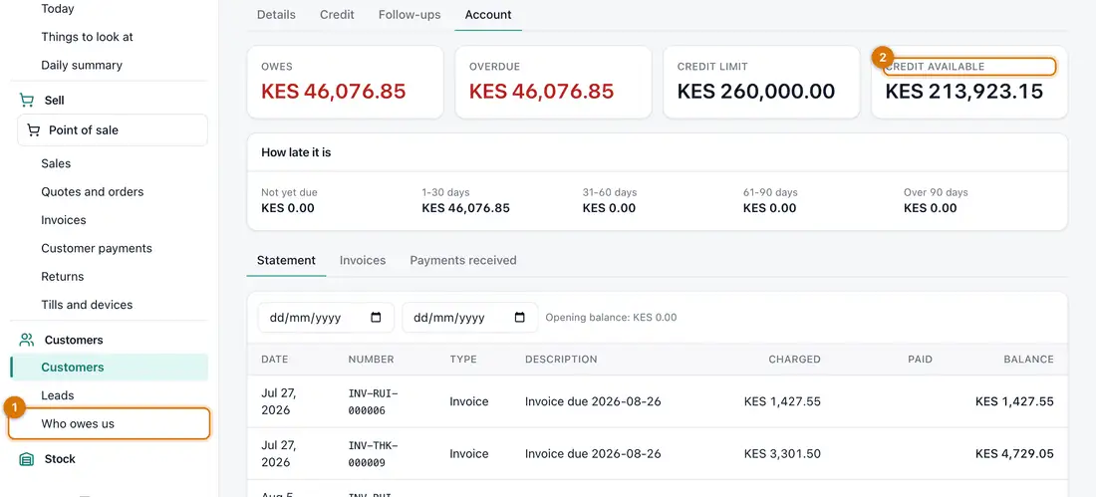This screenshot has height=497, width=1096.
Task: Click the NUMBER column header
Action: [372, 360]
